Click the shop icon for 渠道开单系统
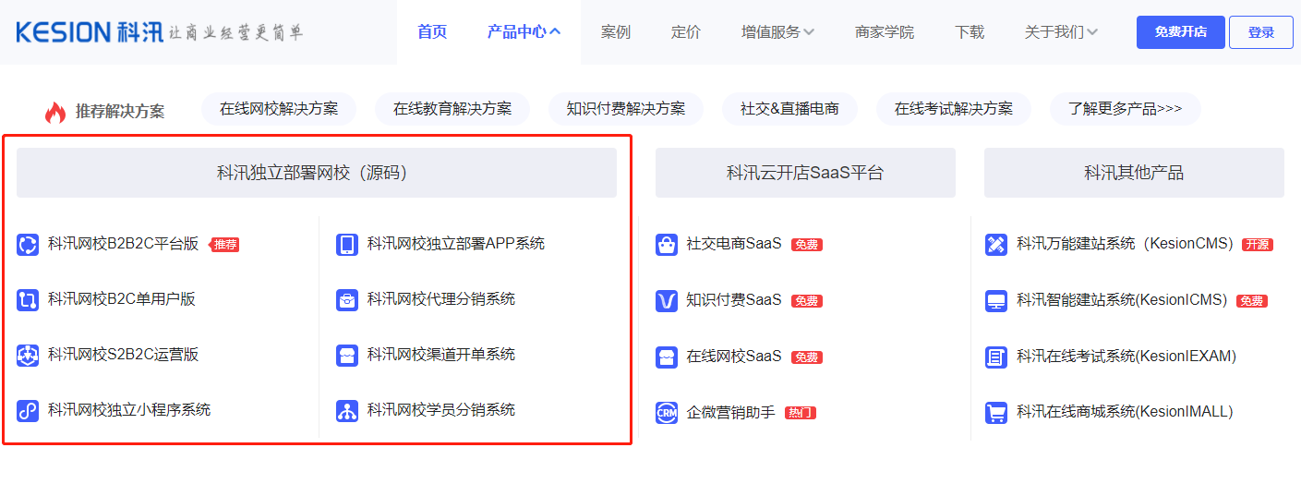This screenshot has width=1301, height=484. point(347,355)
